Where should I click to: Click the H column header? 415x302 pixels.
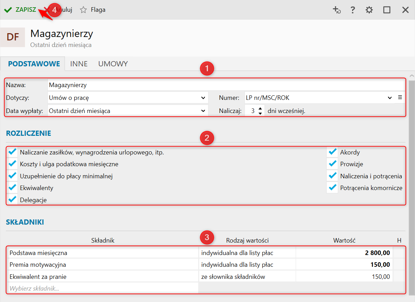tap(399, 240)
